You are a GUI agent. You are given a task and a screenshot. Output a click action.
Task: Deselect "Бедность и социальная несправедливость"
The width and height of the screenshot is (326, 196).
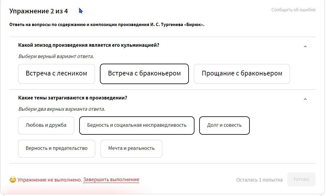tap(137, 125)
